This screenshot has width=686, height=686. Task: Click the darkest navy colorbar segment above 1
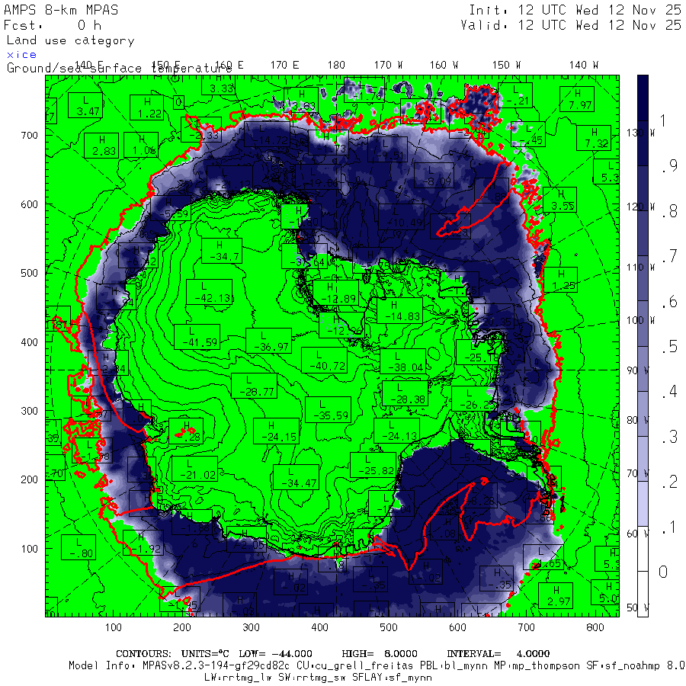(643, 98)
